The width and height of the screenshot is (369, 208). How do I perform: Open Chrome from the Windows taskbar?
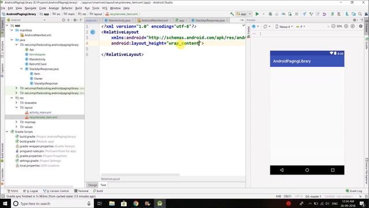click(136, 203)
